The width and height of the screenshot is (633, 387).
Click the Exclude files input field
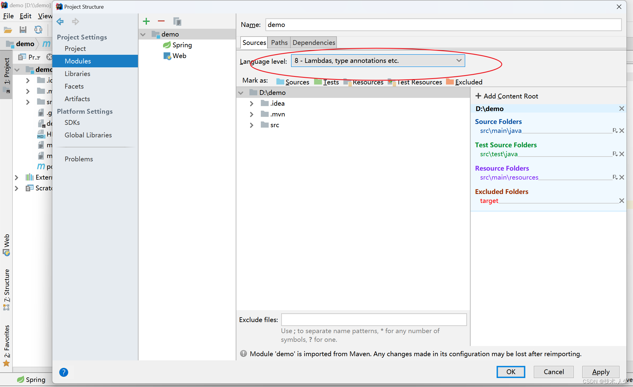pos(374,320)
